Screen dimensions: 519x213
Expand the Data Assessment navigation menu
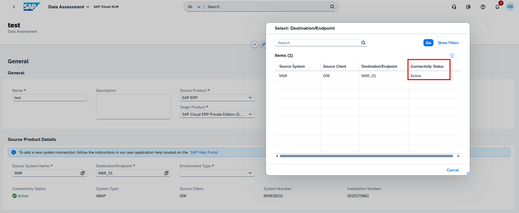coord(69,7)
